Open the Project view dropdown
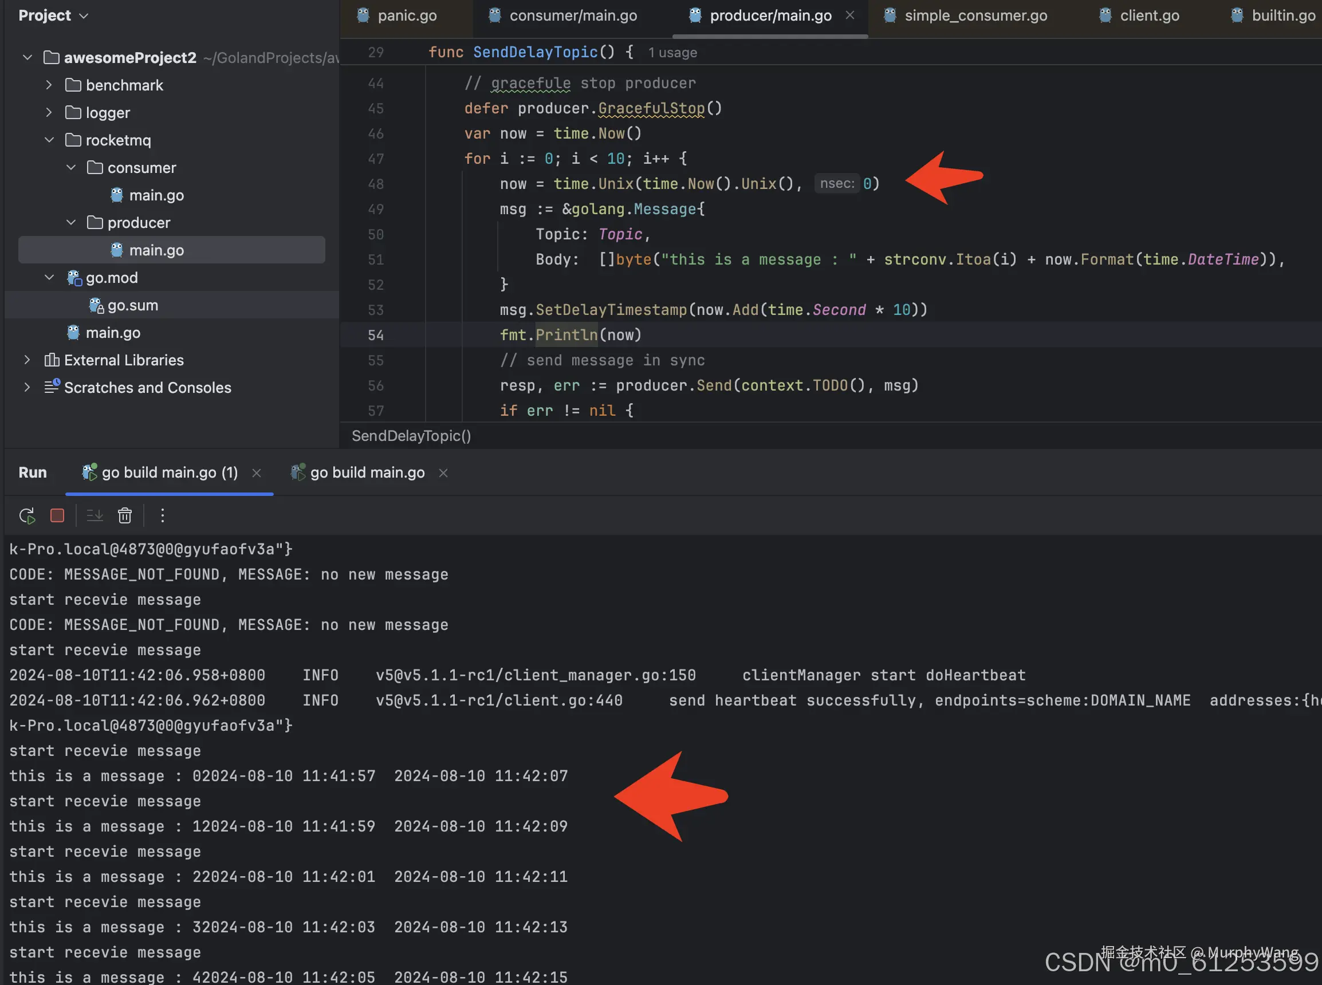Screen dimensions: 1322x985 coord(84,15)
